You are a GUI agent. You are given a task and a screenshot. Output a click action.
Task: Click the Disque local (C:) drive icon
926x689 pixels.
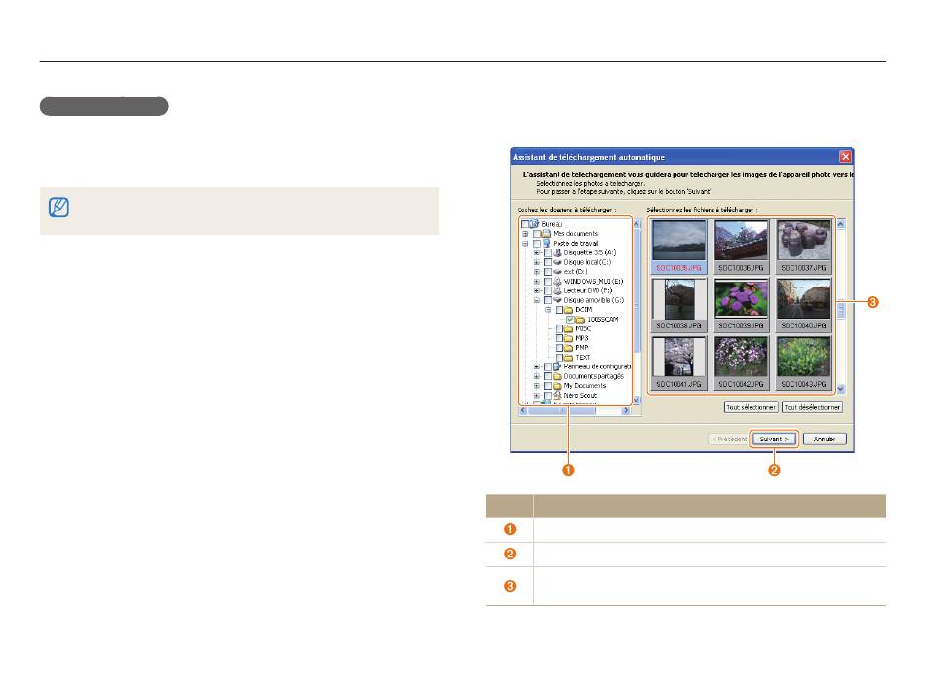(557, 262)
